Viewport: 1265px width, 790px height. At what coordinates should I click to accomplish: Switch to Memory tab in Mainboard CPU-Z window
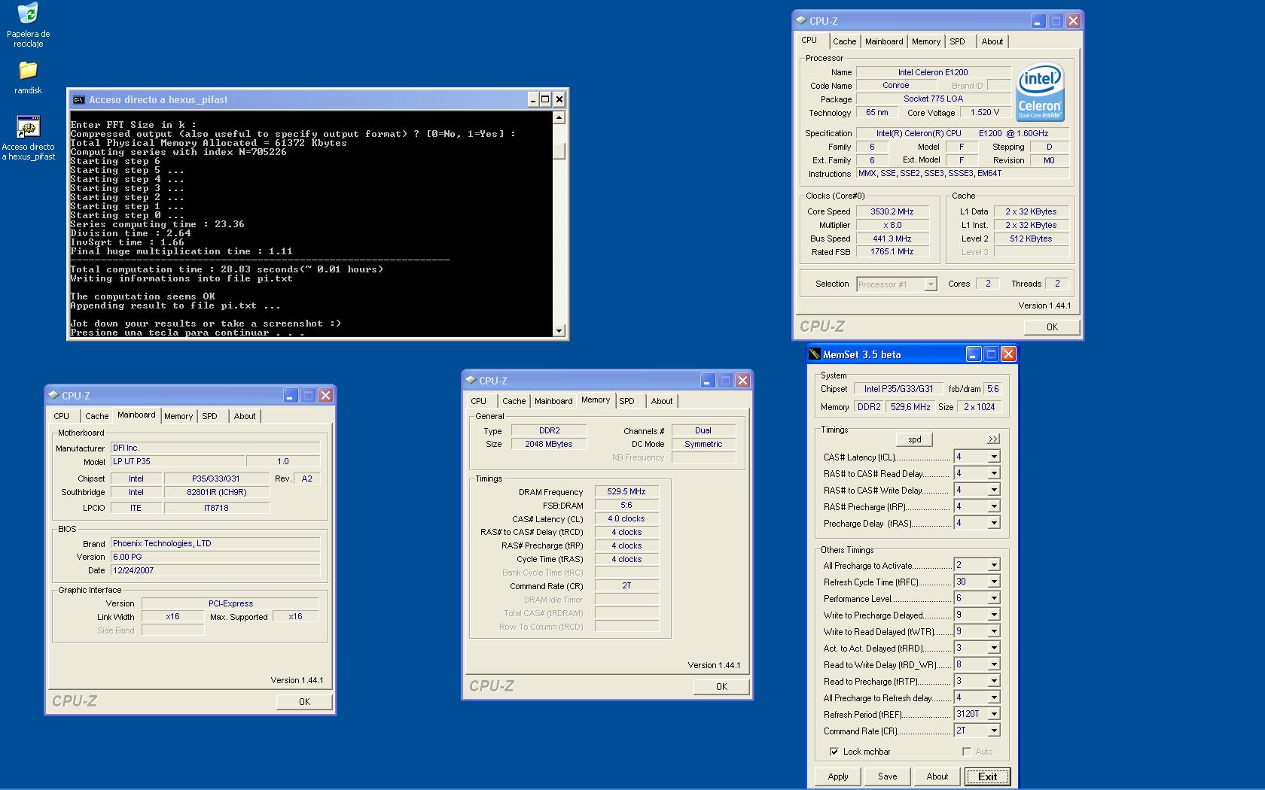click(x=178, y=416)
